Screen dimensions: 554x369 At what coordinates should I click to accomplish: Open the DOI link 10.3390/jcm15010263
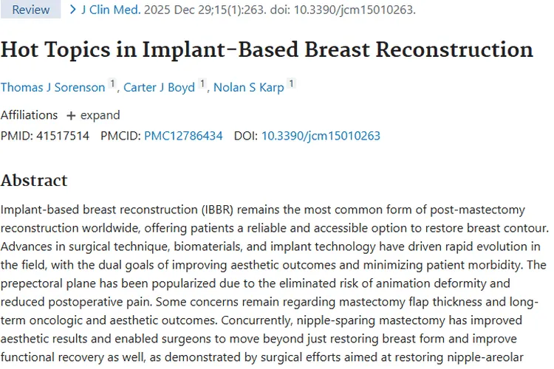click(321, 136)
